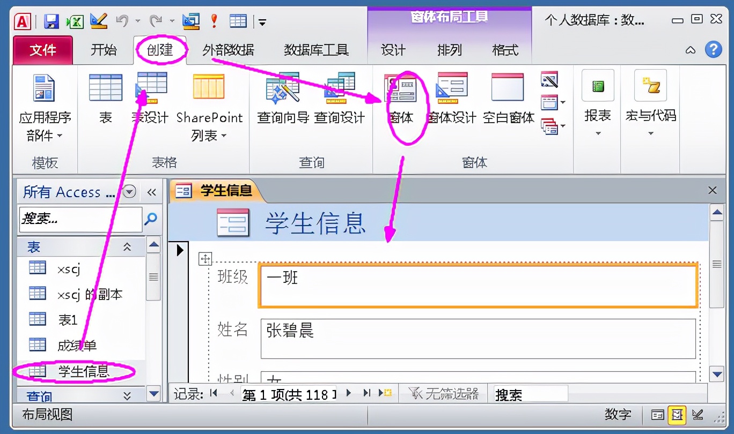
Task: Switch to Design view using status bar icon
Action: [698, 414]
